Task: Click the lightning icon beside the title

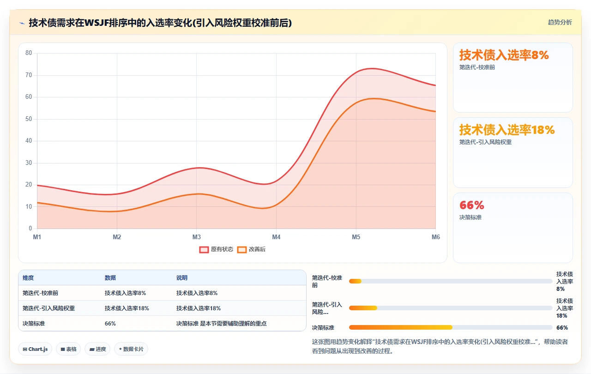Action: click(x=22, y=23)
